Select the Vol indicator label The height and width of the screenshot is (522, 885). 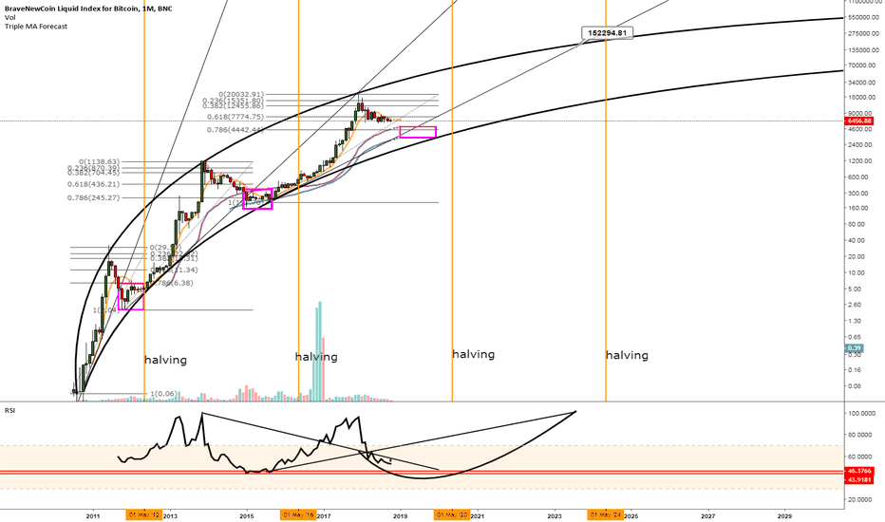9,17
